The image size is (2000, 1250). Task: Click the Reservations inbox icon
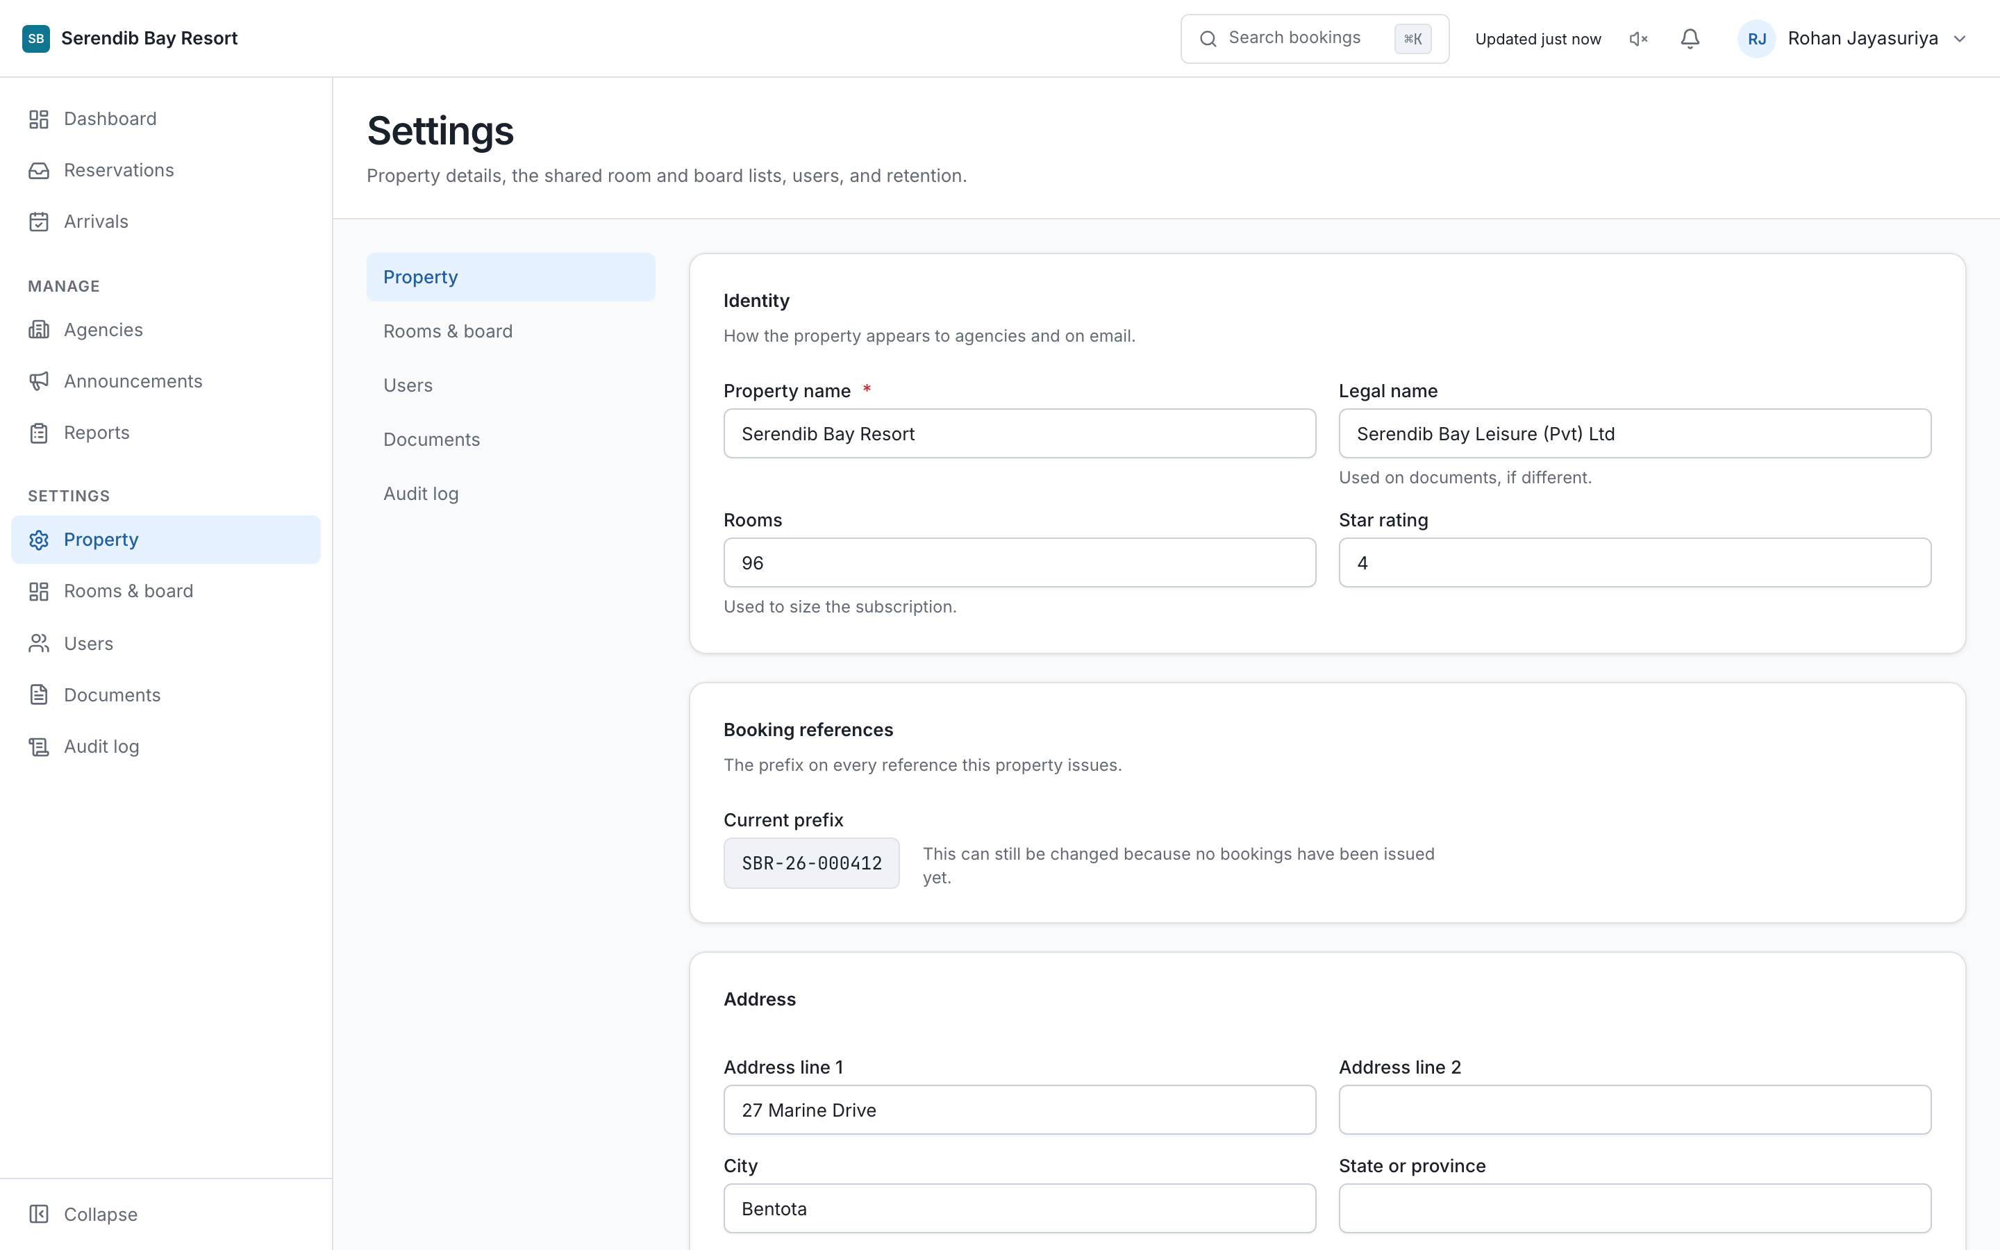point(39,170)
